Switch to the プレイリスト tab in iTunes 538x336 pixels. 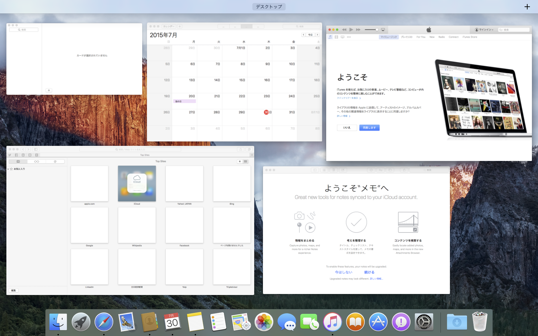click(407, 37)
